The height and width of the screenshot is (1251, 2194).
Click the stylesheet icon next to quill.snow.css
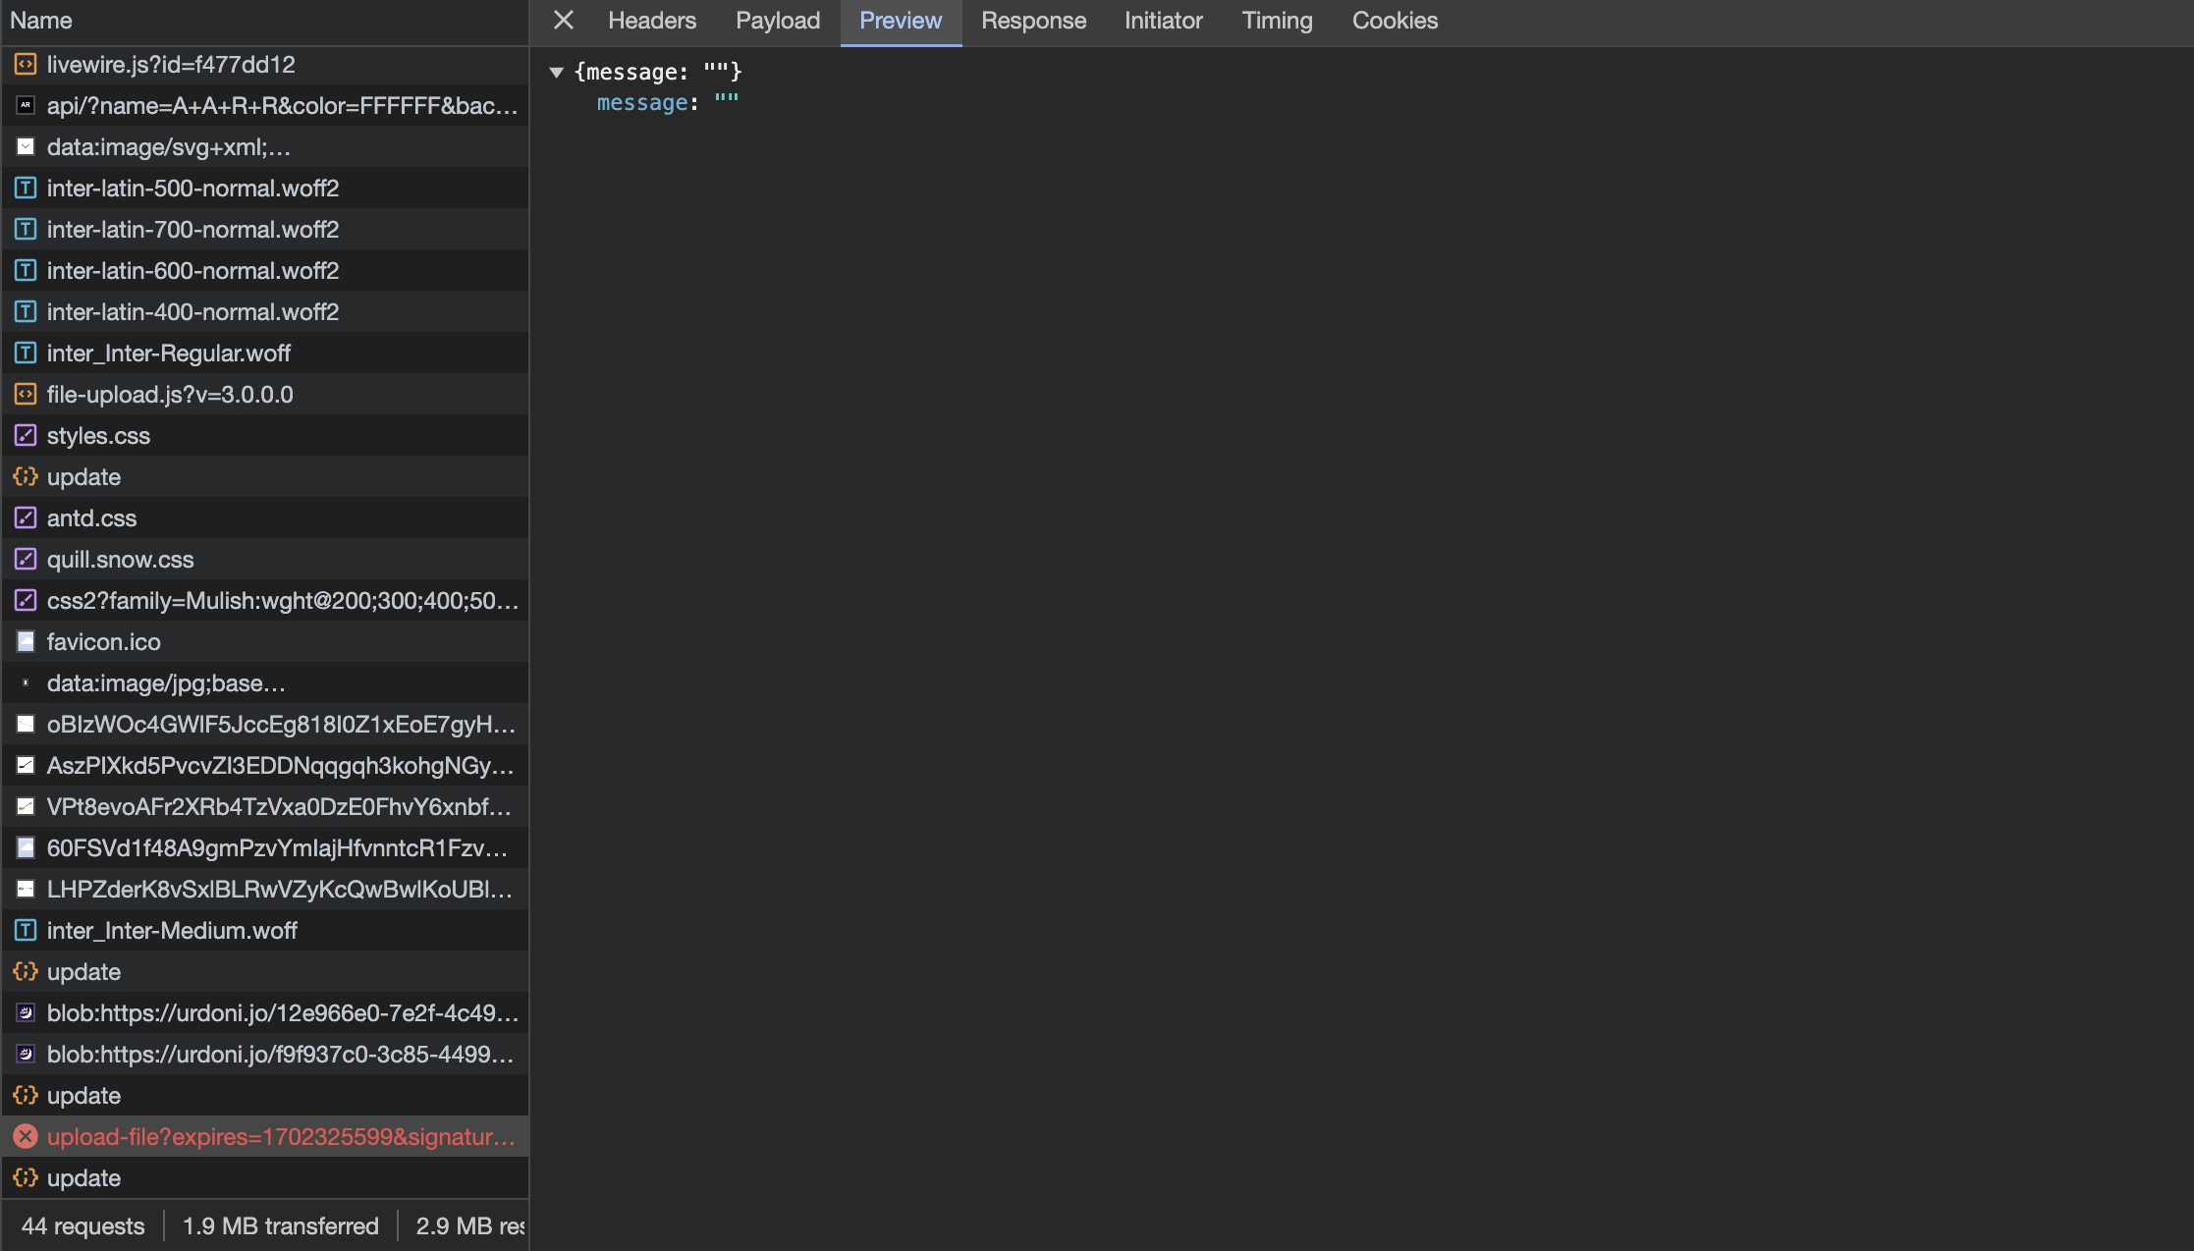point(25,559)
